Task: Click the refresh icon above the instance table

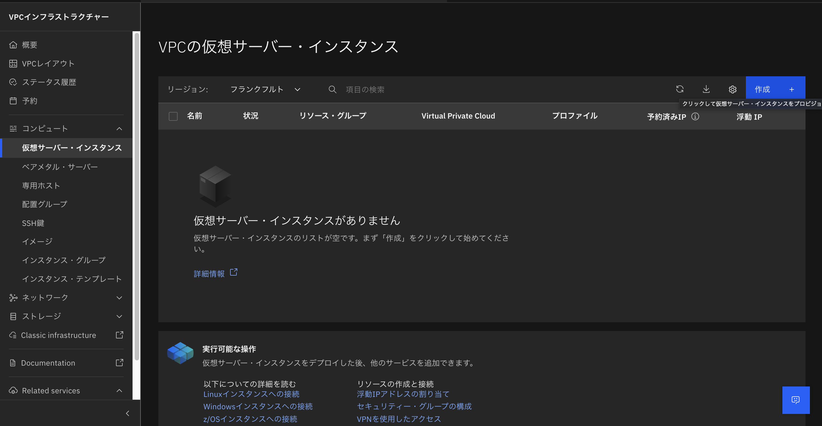Action: tap(680, 89)
